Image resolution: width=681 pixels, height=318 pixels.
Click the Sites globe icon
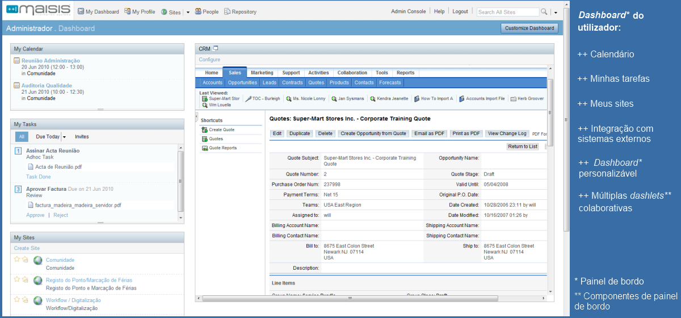click(x=164, y=11)
